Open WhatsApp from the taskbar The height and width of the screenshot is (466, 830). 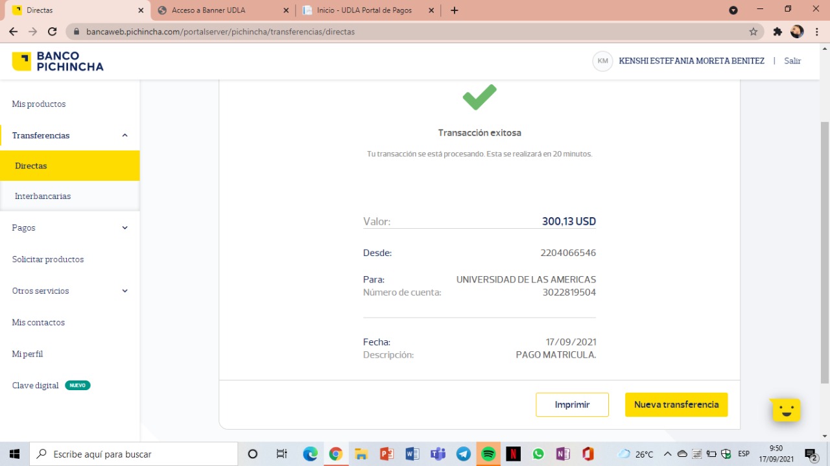[538, 454]
